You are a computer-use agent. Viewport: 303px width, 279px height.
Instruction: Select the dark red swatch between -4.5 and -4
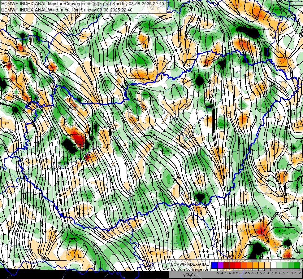(x=226, y=265)
